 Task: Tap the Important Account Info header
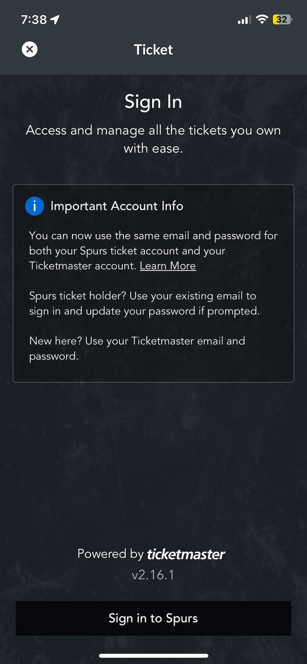[117, 206]
